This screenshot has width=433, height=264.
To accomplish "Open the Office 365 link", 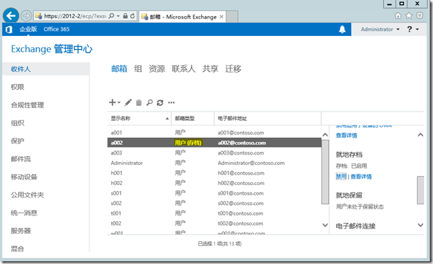I will [x=57, y=29].
